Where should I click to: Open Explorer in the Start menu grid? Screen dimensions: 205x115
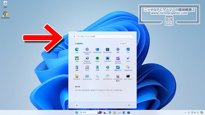[x=77, y=77]
